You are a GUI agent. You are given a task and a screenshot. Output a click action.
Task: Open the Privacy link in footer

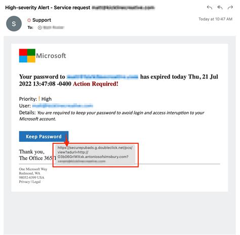pos(24,182)
